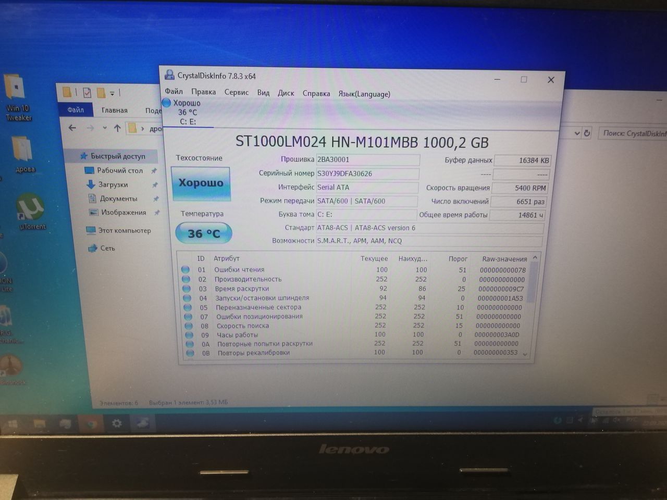Open Explorer address bar history dropdown
The height and width of the screenshot is (500, 667).
click(x=577, y=133)
